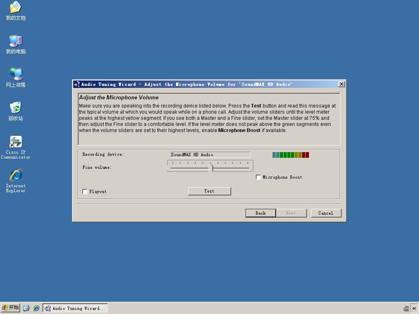Viewport: 419px width, 314px height.
Task: Click the Audio Tuning Wizard title bar icon
Action: [77, 84]
